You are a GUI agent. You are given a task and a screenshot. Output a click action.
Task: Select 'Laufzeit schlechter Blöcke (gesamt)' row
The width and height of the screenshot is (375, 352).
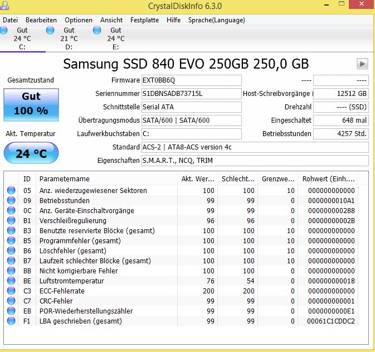(181, 261)
